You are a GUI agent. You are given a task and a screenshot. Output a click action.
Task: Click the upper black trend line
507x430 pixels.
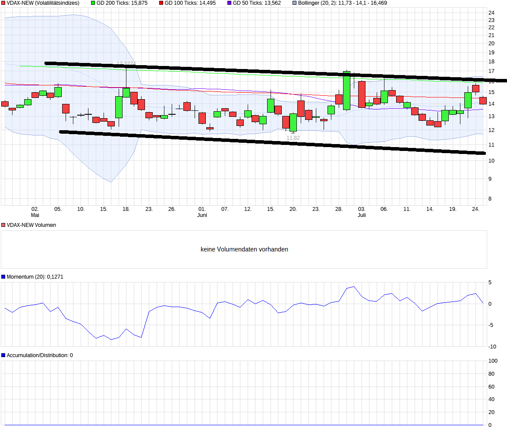[x=275, y=72]
